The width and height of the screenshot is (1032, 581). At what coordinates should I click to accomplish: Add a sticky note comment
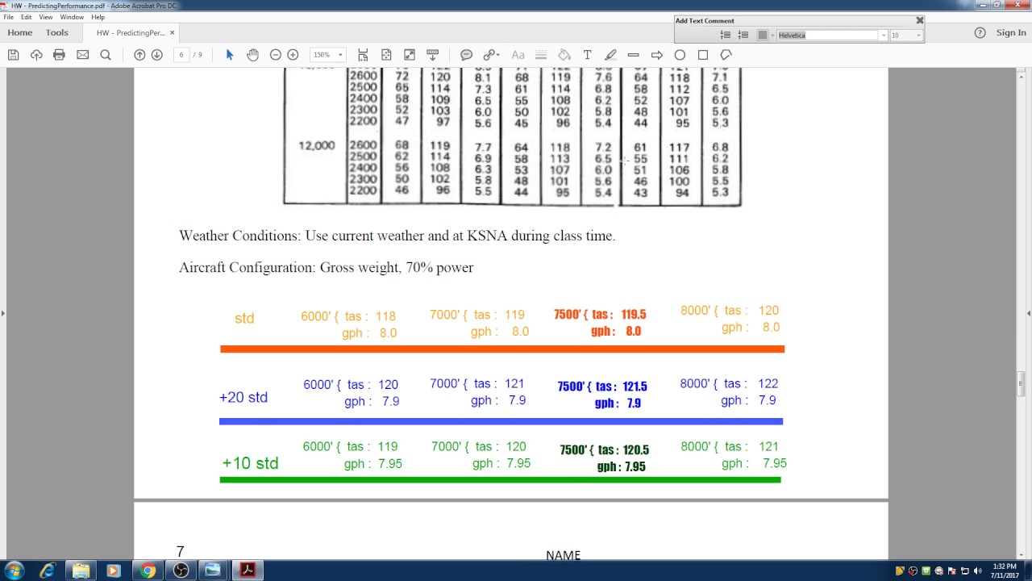pos(466,55)
